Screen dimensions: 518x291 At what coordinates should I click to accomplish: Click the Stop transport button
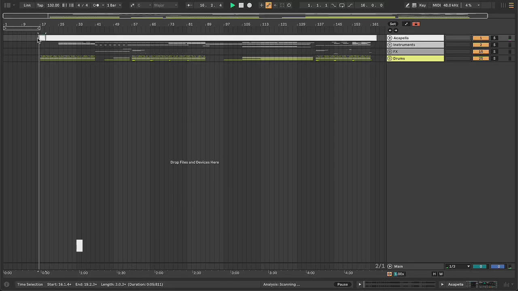241,5
